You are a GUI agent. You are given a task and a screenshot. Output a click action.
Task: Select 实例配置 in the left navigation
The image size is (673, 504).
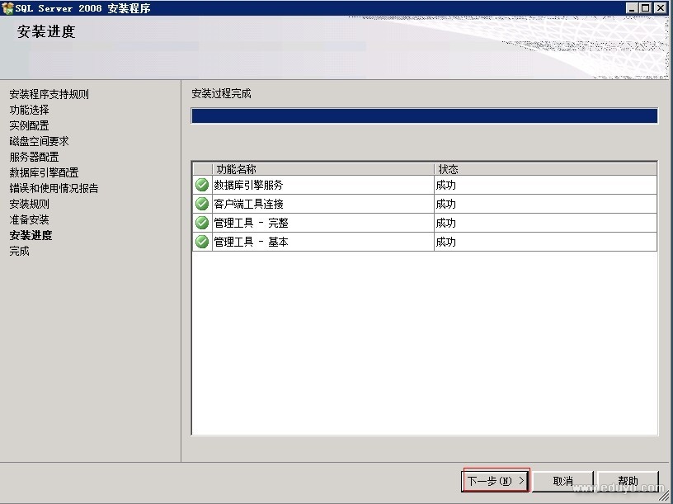click(29, 125)
